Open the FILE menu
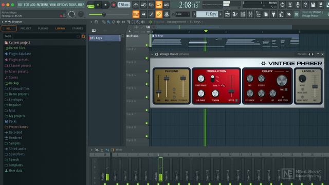Screen dimensions: 329x185 point(20,5)
